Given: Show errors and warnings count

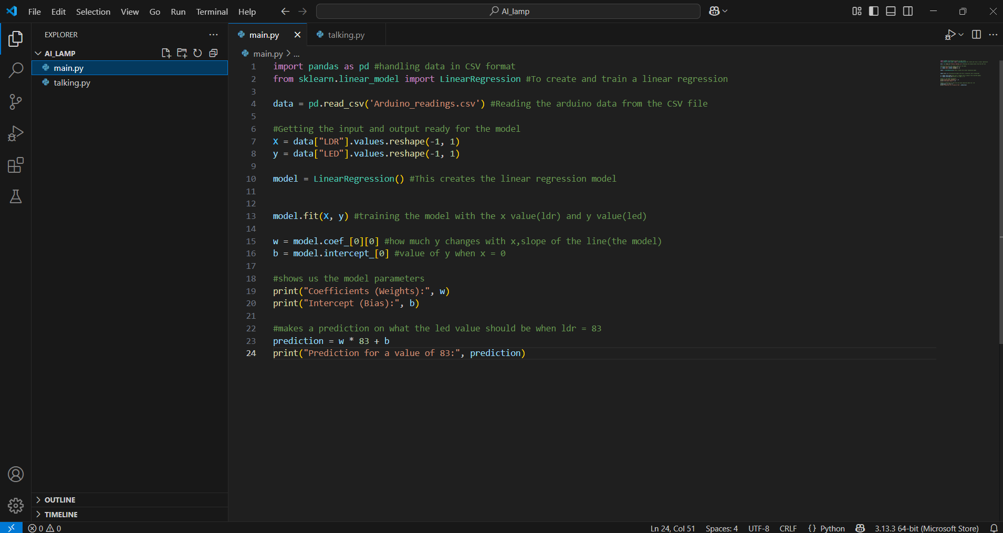Looking at the screenshot, I should click(x=45, y=528).
